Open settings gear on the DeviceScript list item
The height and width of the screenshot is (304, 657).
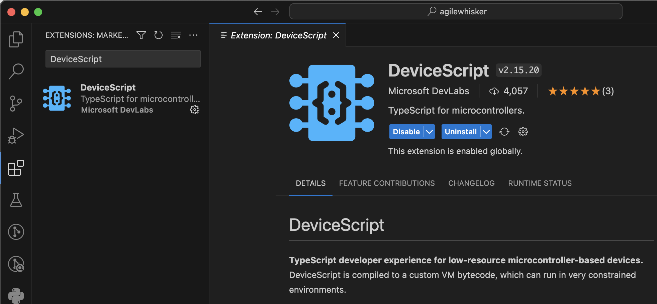click(x=194, y=110)
